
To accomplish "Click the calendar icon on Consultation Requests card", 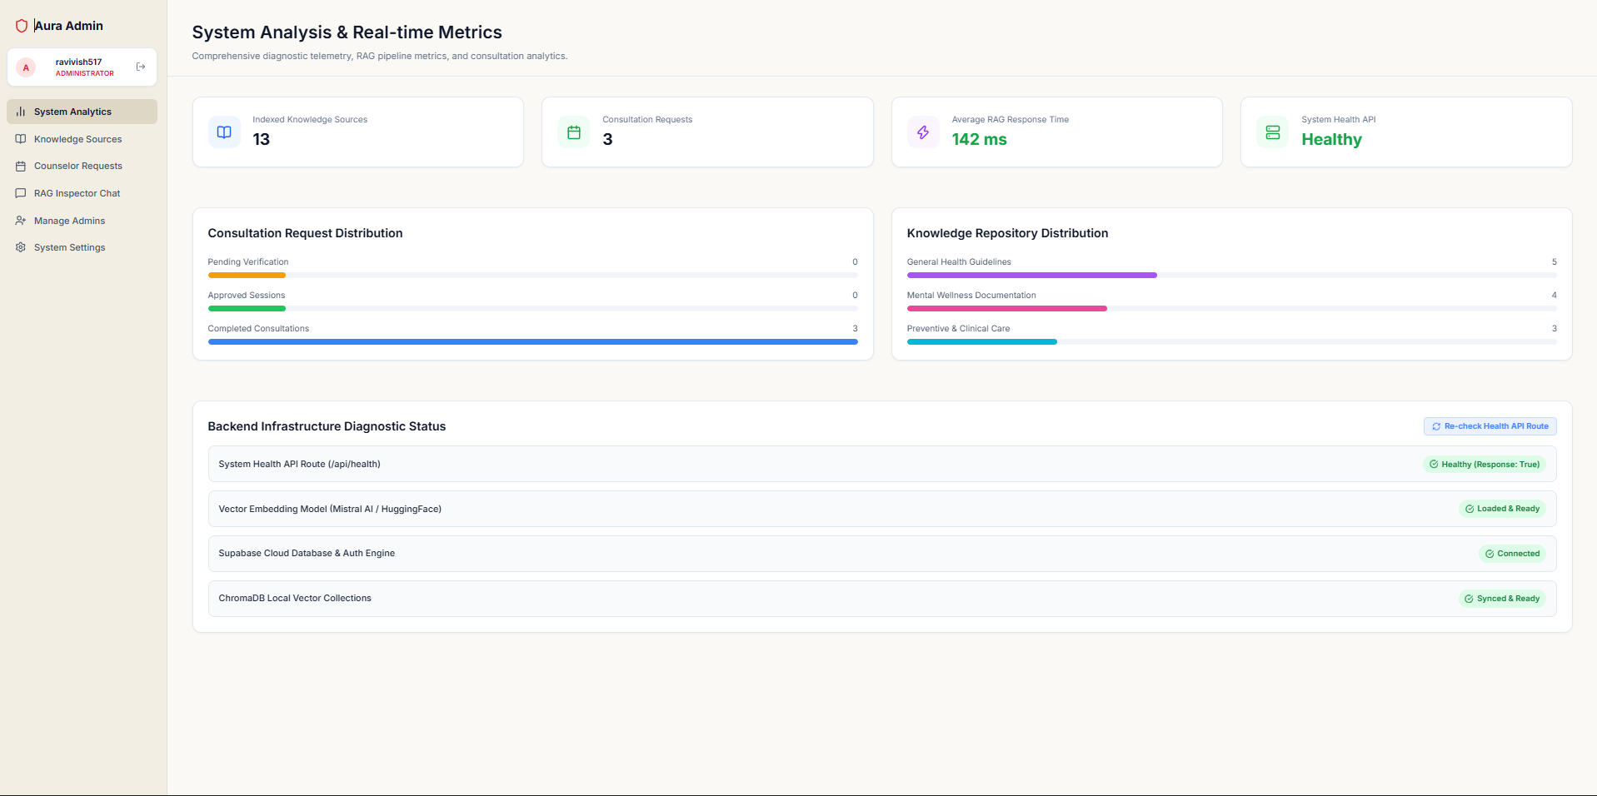I will click(x=574, y=132).
